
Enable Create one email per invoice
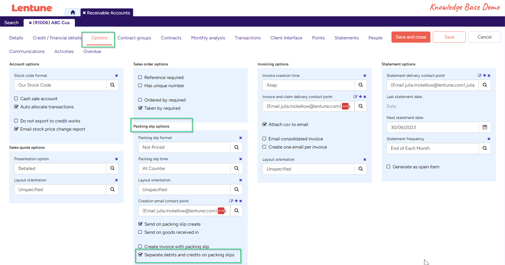[x=264, y=147]
